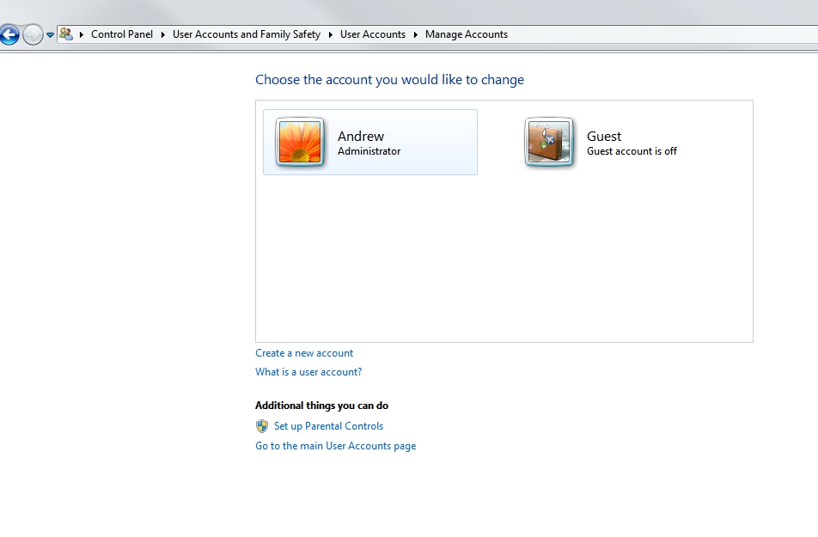The image size is (818, 537).
Task: Click the User Accounts icon in address bar
Action: (x=65, y=34)
